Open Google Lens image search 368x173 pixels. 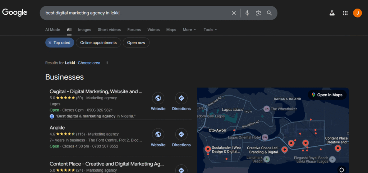point(258,13)
